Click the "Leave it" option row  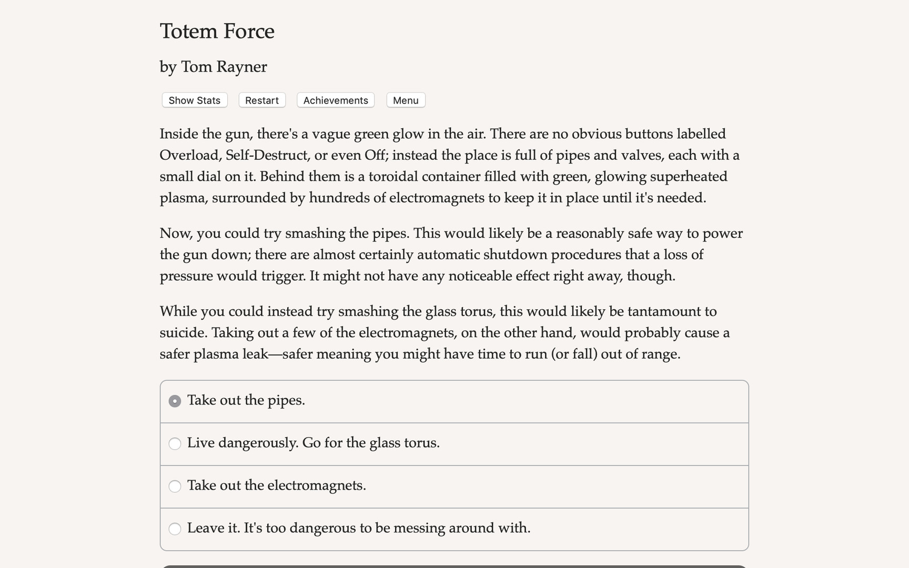pos(453,529)
